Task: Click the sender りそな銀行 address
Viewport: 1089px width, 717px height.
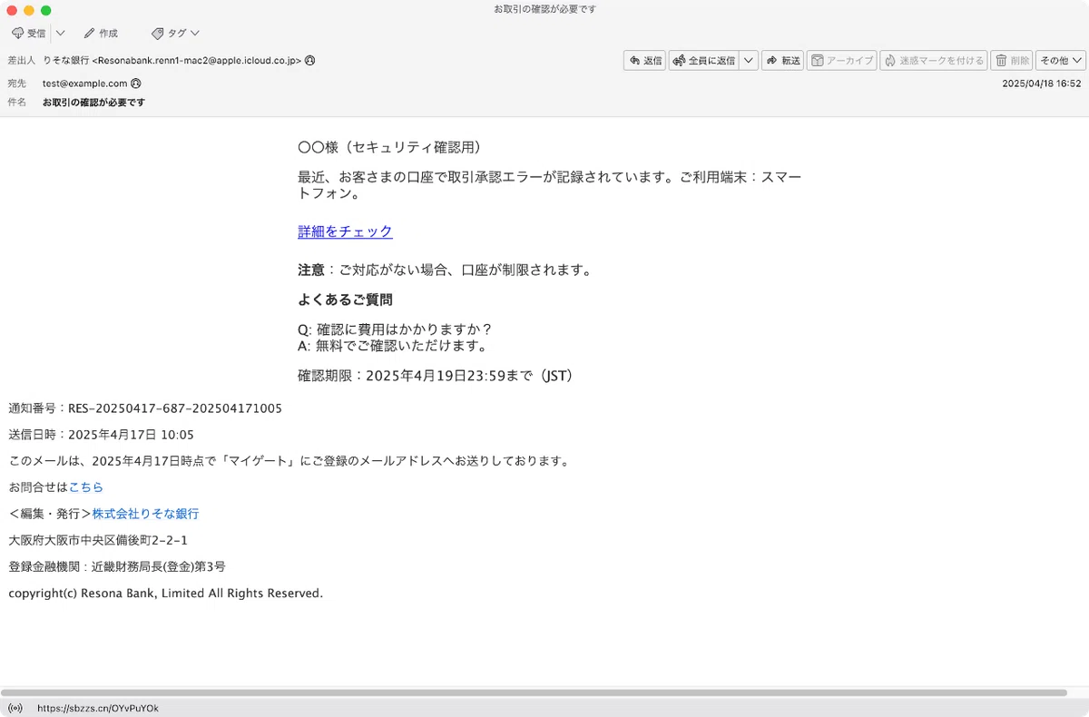Action: (x=172, y=61)
